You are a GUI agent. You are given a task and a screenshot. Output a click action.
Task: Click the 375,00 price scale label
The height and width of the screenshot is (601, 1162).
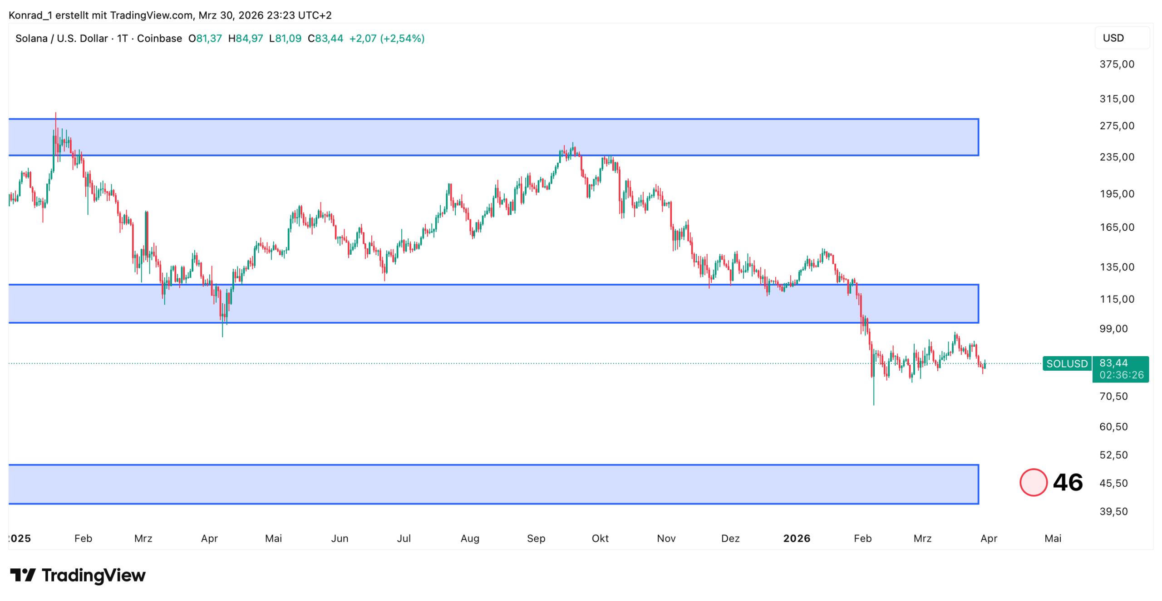tap(1116, 64)
